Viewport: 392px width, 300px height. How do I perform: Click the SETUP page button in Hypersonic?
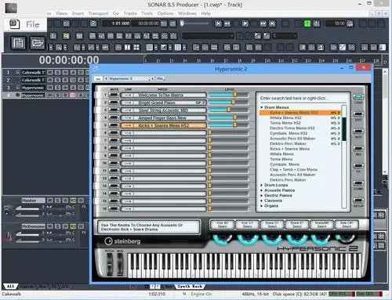point(358,201)
